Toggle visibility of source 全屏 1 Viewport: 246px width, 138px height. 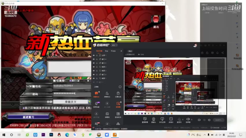tap(94, 56)
